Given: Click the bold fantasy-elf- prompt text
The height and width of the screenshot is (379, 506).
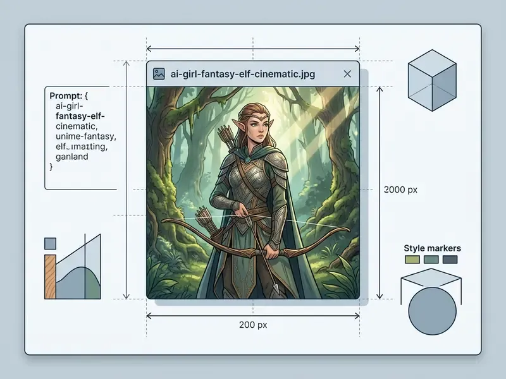Looking at the screenshot, I should click(80, 116).
